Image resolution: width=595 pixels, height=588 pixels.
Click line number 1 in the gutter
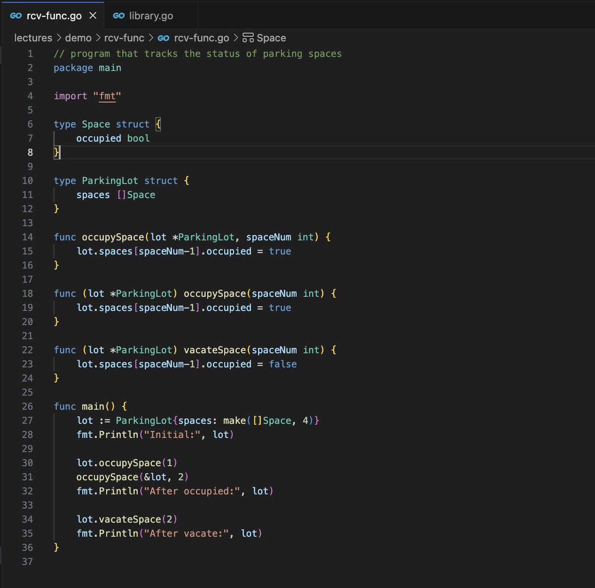(x=30, y=54)
